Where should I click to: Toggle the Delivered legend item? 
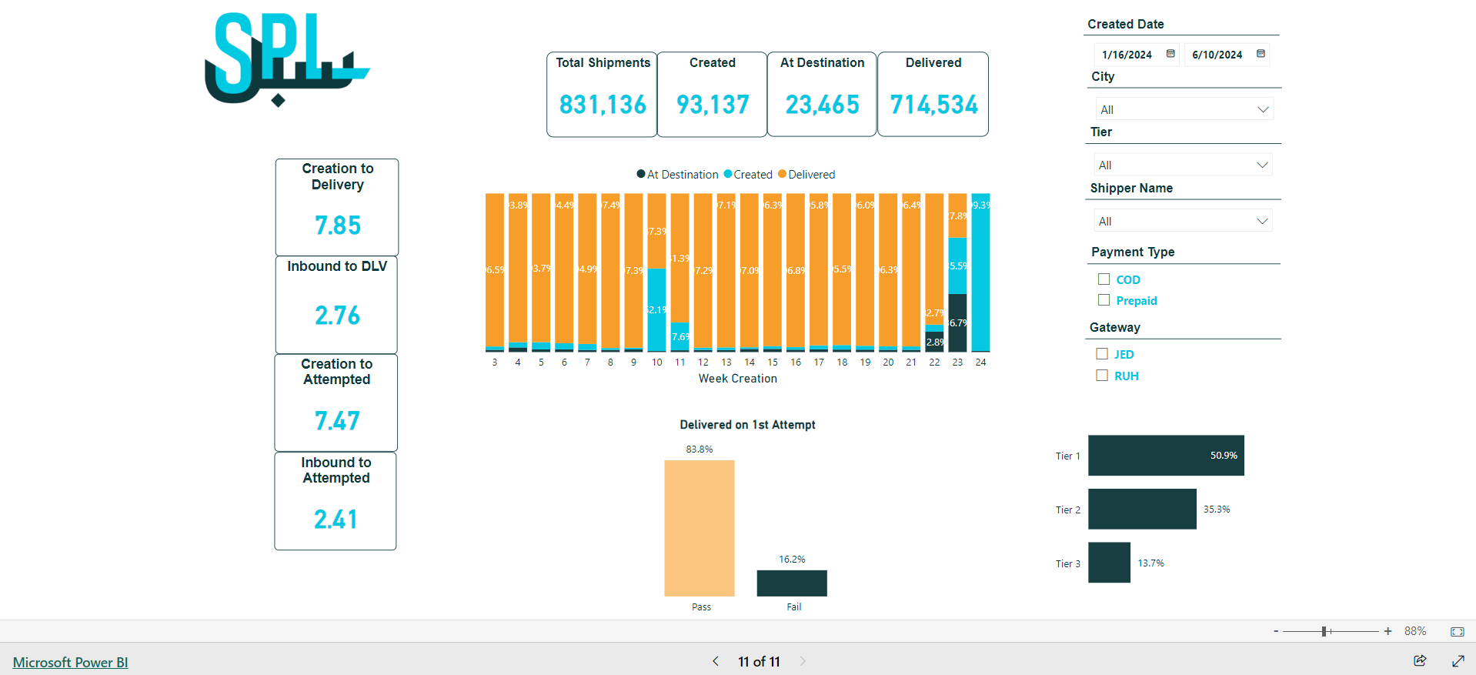[x=806, y=175]
